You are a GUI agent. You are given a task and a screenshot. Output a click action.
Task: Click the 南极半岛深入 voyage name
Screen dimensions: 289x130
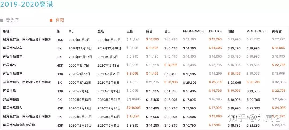(x=13, y=108)
